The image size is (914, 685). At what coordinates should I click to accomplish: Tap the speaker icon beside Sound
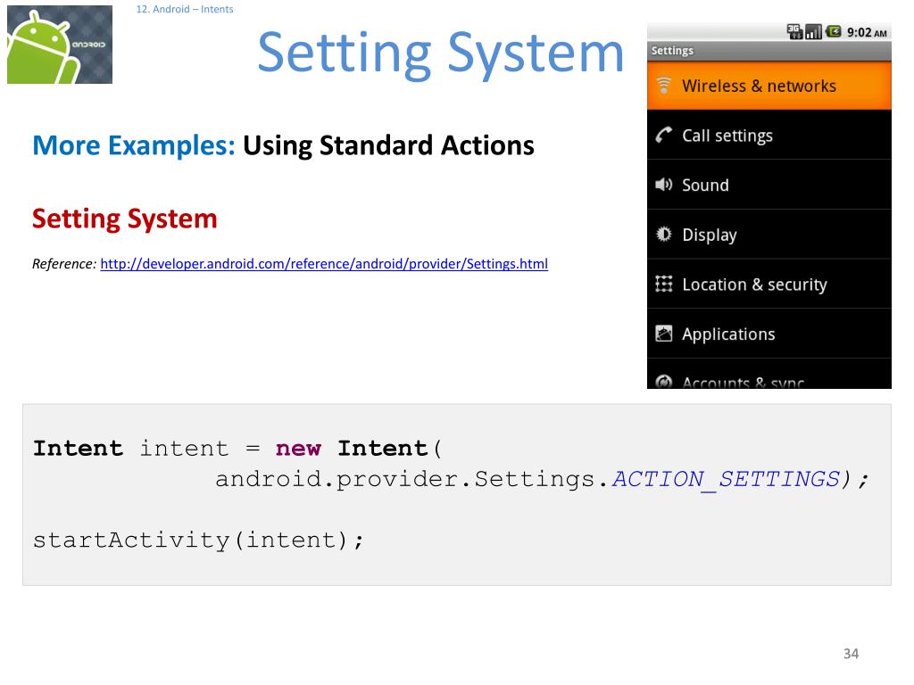[663, 185]
